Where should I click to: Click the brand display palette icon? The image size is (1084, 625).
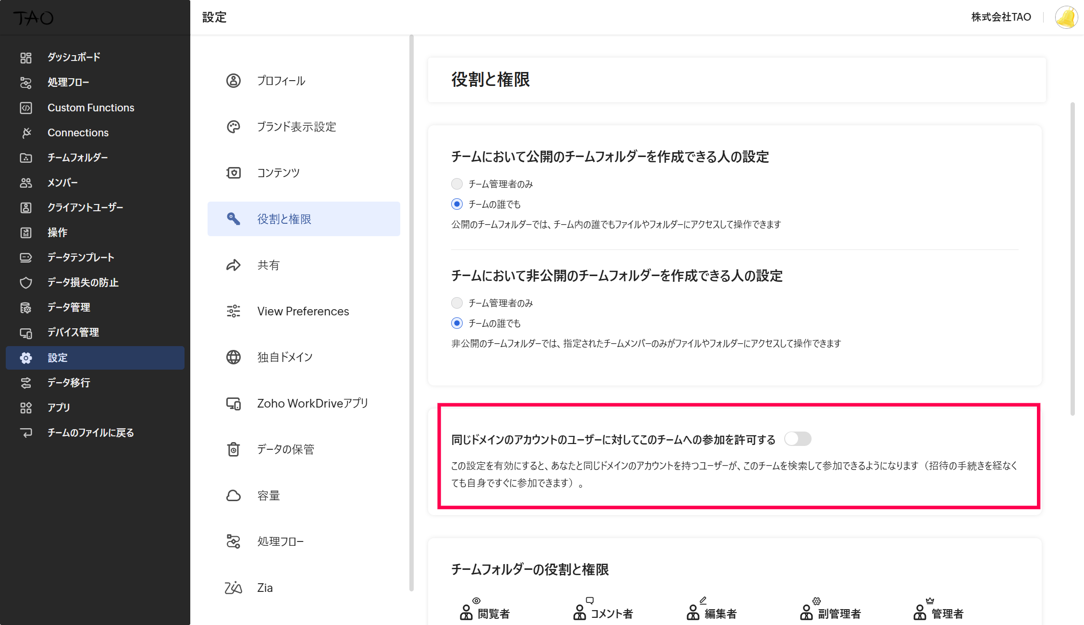click(x=234, y=127)
